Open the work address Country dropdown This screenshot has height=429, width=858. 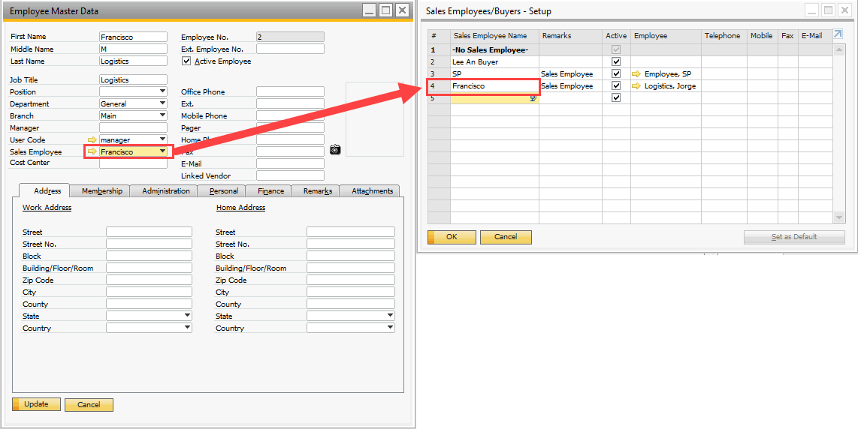coord(187,328)
